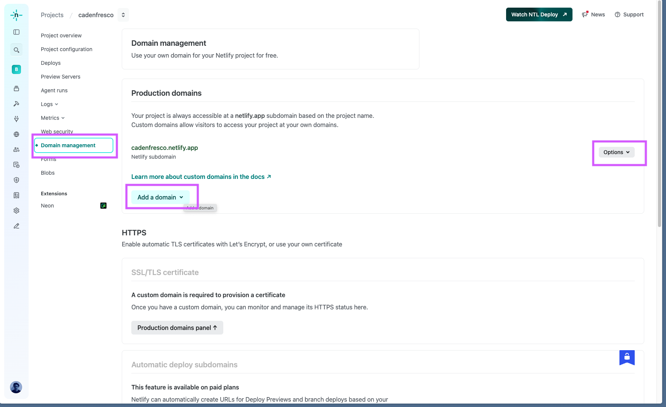Open the deploys box icon in sidebar
This screenshot has height=407, width=666.
tap(16, 88)
